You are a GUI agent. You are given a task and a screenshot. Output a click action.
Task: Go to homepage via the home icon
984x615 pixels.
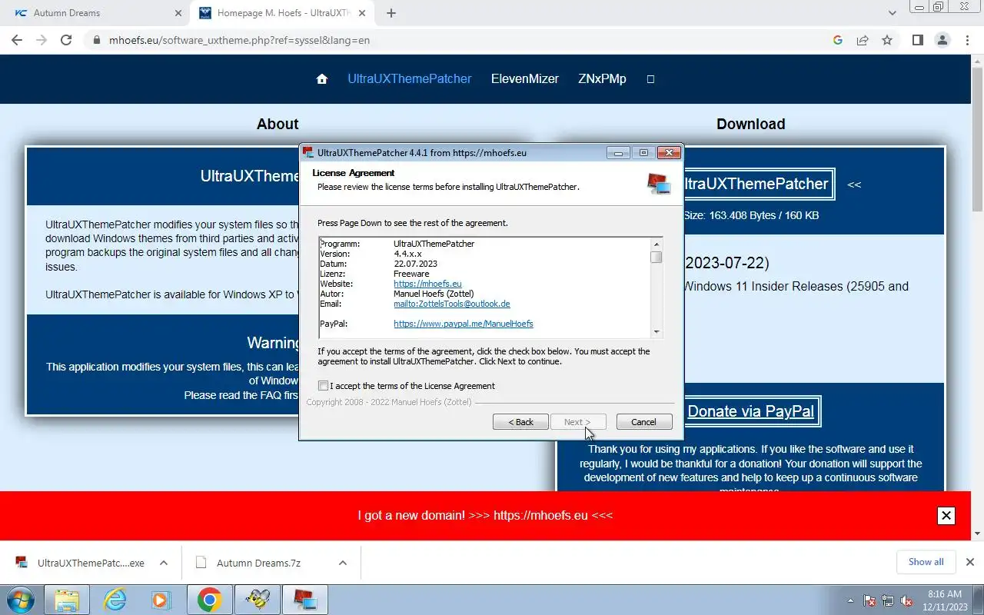point(322,79)
